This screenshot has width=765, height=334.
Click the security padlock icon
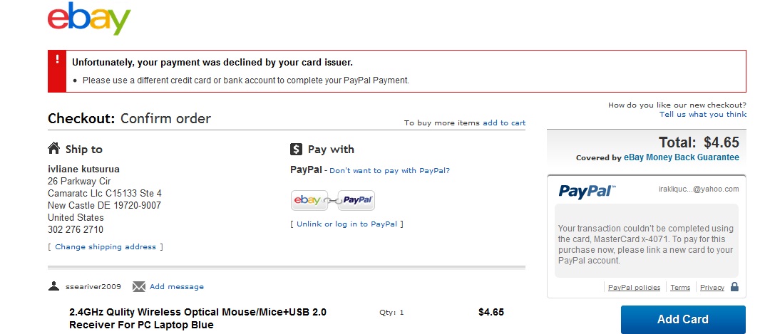coord(735,287)
